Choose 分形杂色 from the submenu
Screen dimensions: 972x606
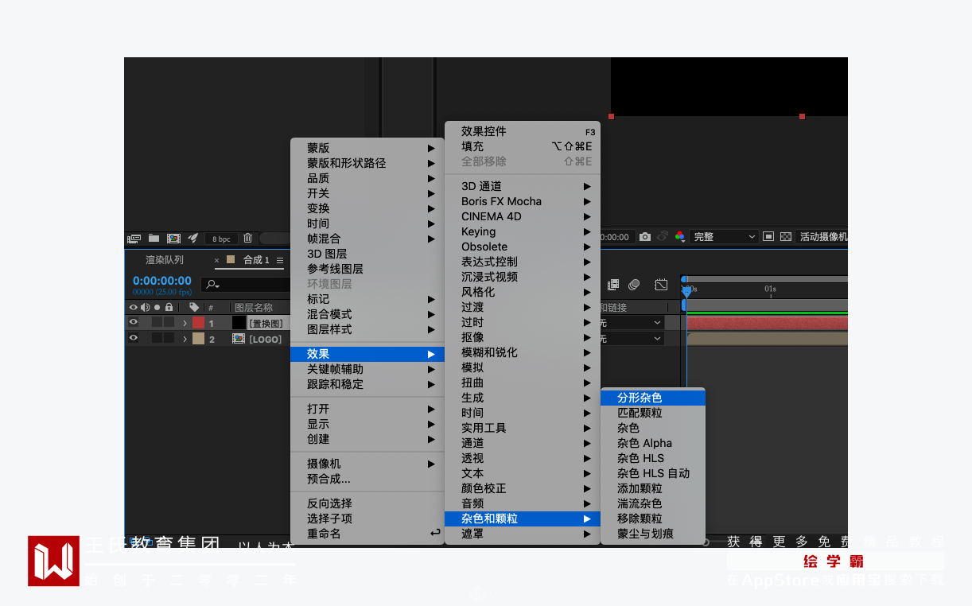(653, 398)
